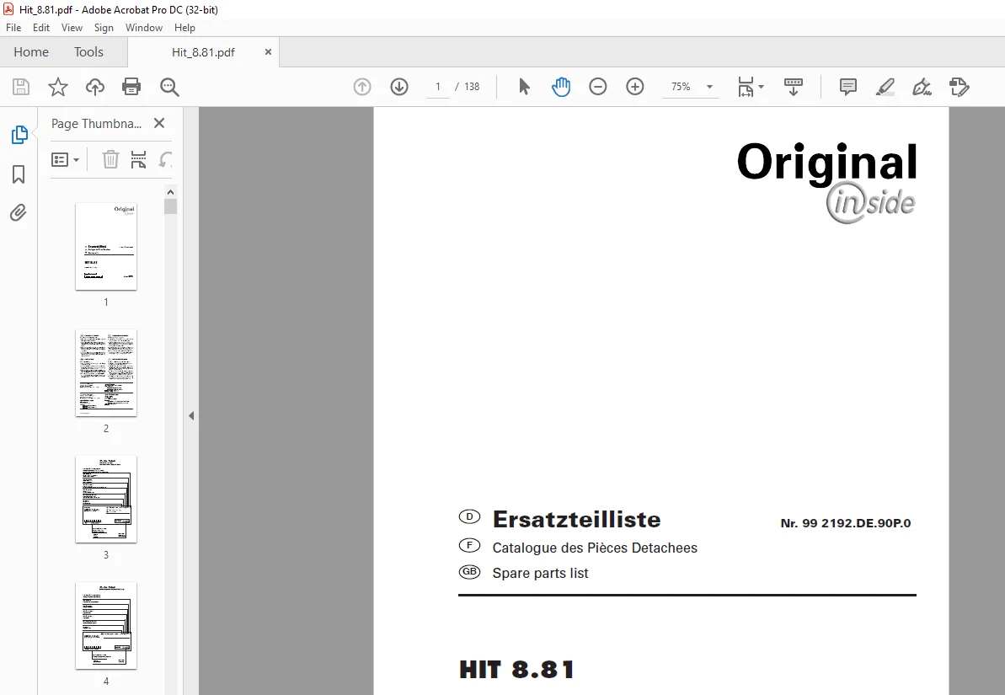1005x695 pixels.
Task: Add bookmark star in toolbar
Action: [x=58, y=87]
